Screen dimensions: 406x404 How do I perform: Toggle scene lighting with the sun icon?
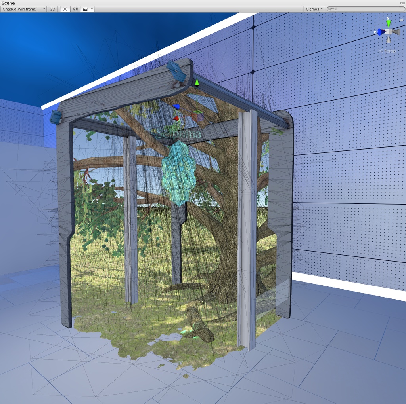pyautogui.click(x=65, y=9)
